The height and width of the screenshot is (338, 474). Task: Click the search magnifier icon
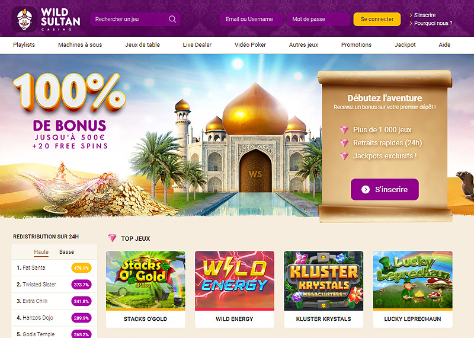coord(172,19)
